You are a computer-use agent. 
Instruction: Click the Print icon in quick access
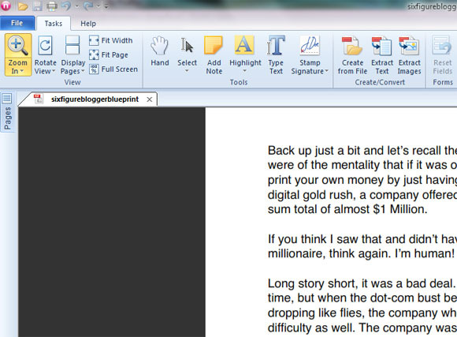point(51,6)
